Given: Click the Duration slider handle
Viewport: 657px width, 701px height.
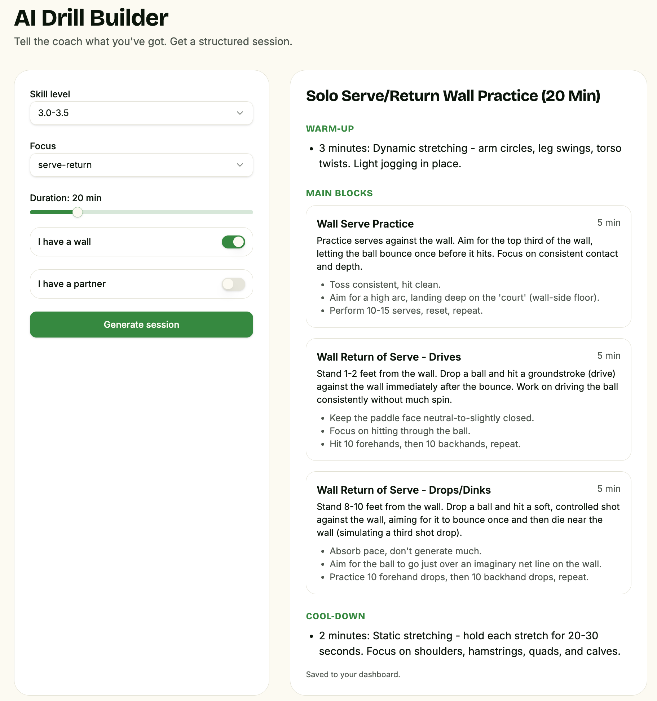Looking at the screenshot, I should click(x=78, y=212).
